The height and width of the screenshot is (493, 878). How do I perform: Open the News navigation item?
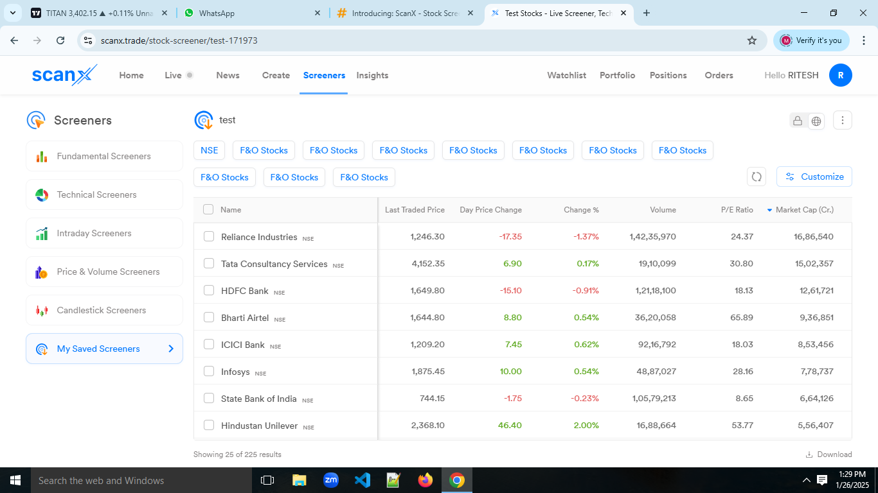(x=228, y=75)
